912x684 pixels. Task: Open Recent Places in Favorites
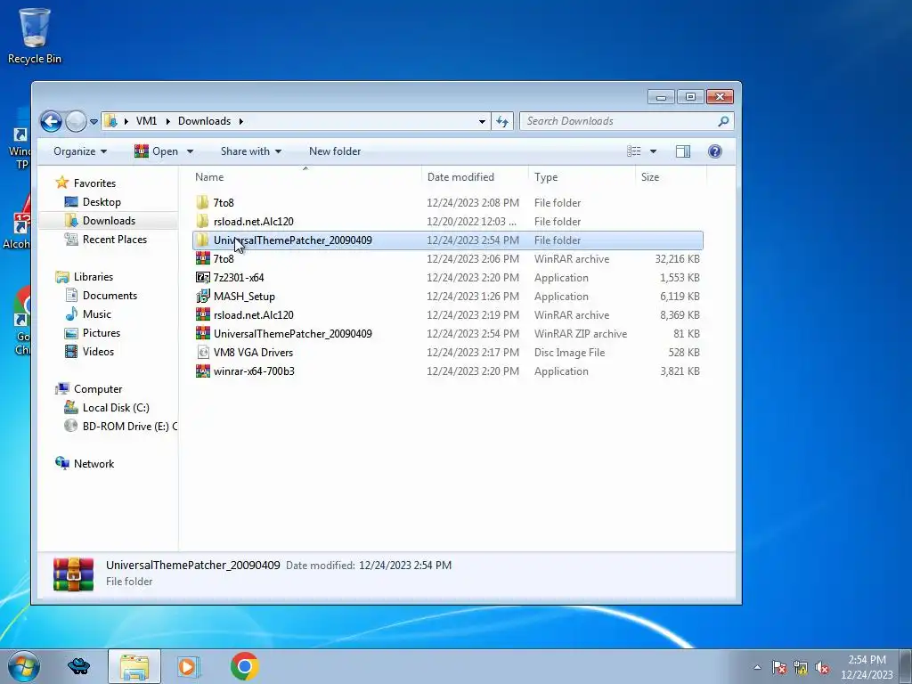[115, 239]
